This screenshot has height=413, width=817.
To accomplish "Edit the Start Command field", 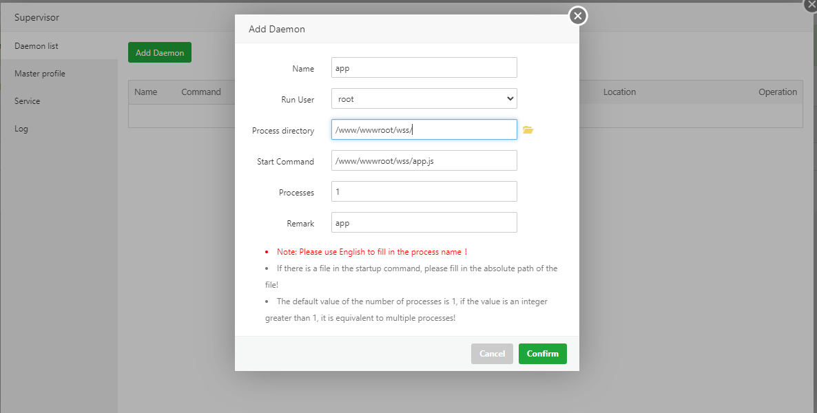I will click(x=424, y=161).
